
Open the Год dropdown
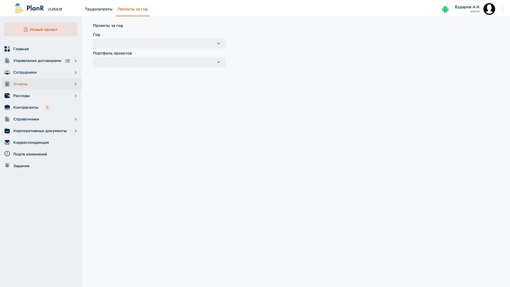pyautogui.click(x=159, y=44)
